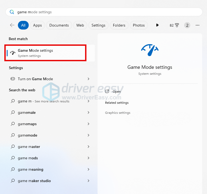
Task: Click the play arrow to show more filters
Action: [x=157, y=25]
